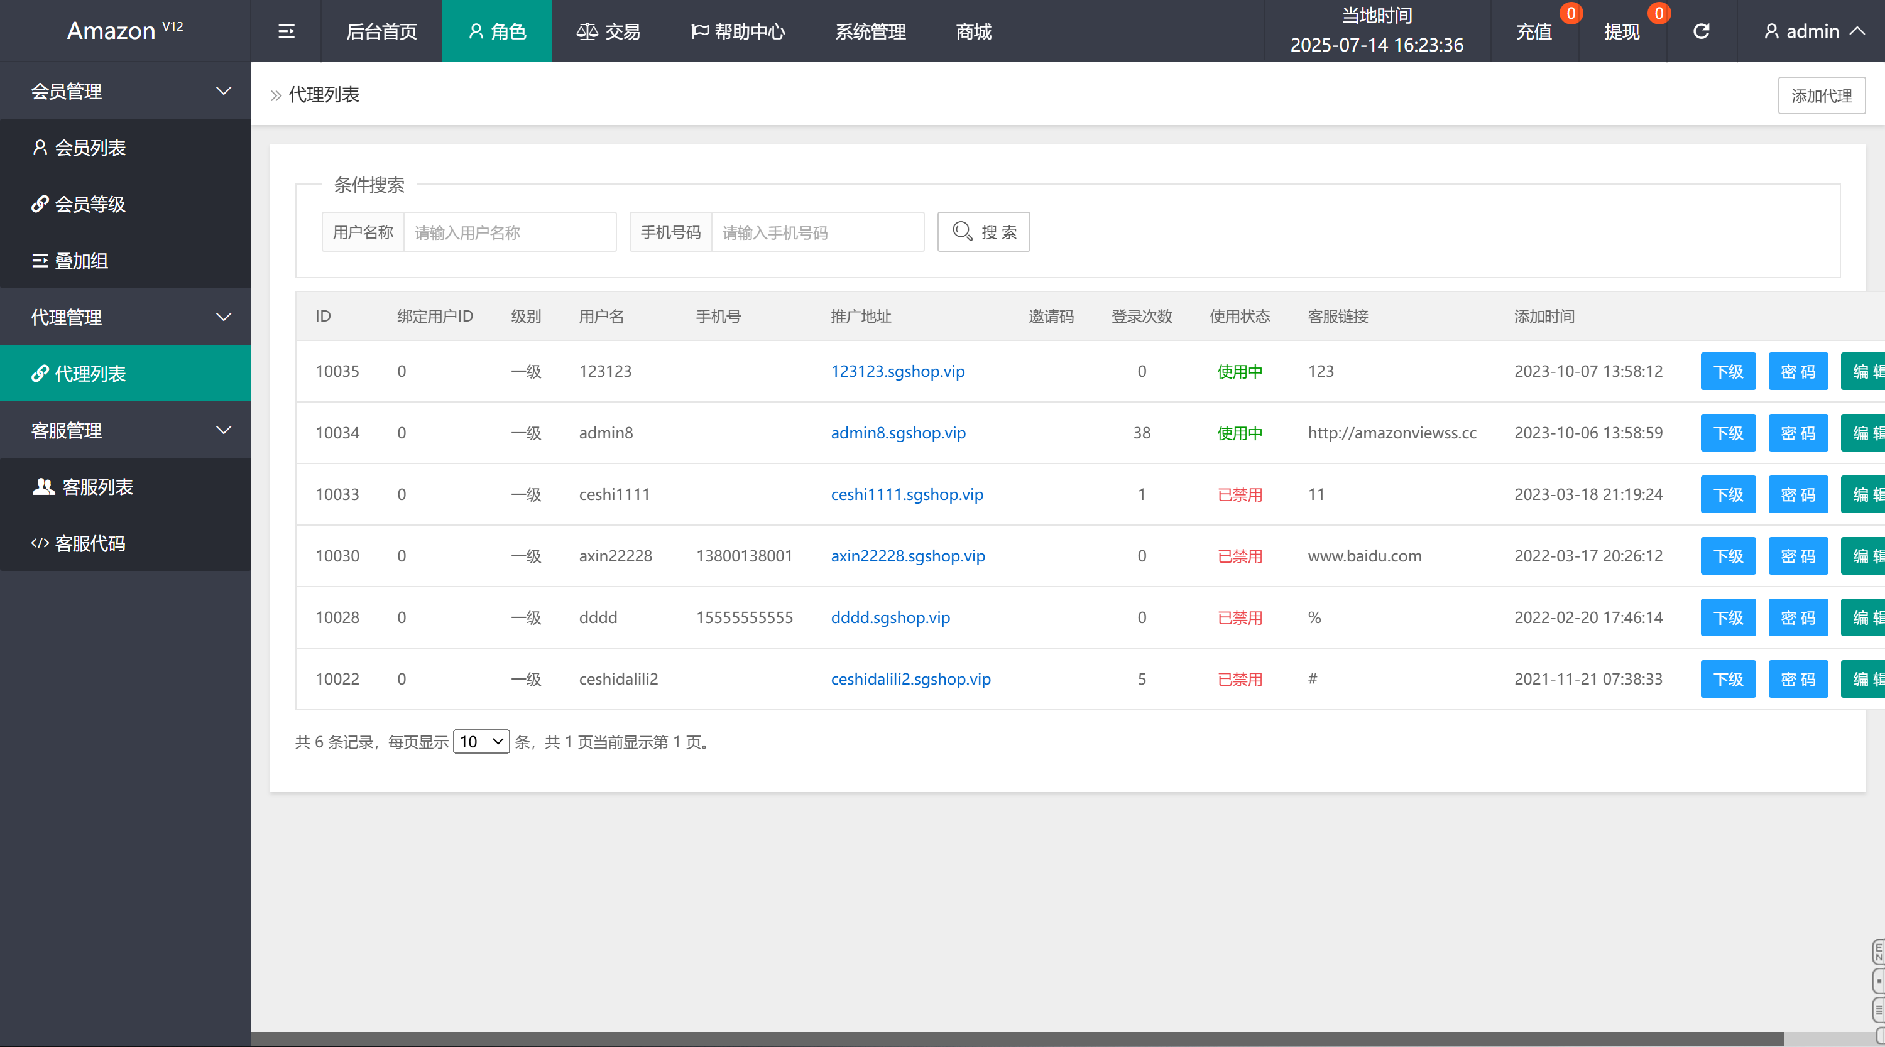
Task: Open the 系统管理 top menu
Action: pyautogui.click(x=870, y=31)
